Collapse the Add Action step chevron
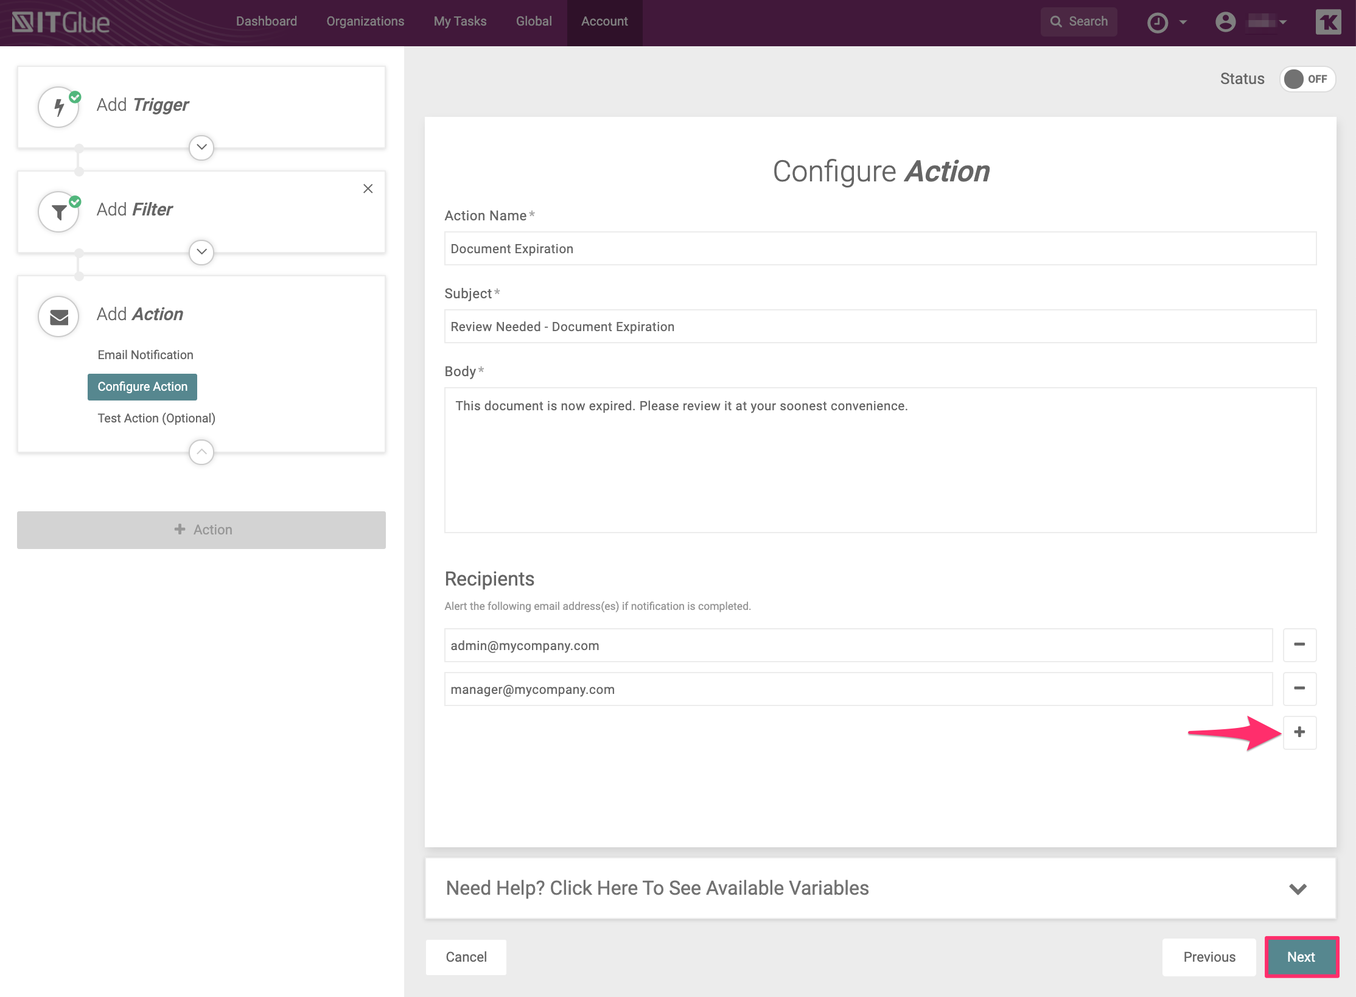 click(201, 452)
